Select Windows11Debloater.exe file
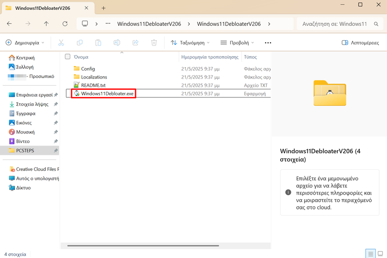The height and width of the screenshot is (258, 387). 168,93
